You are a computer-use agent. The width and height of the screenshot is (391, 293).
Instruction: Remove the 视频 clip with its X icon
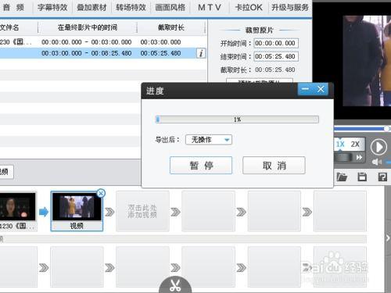[101, 193]
